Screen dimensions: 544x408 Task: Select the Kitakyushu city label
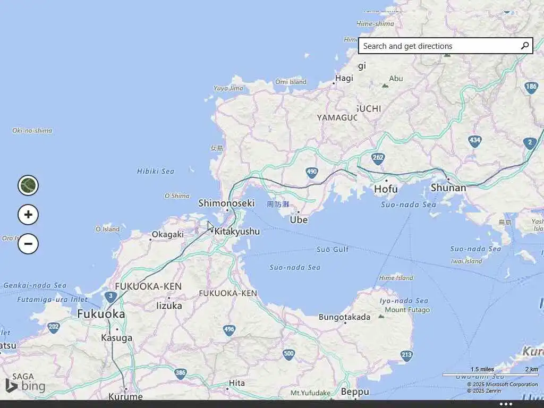tap(237, 232)
